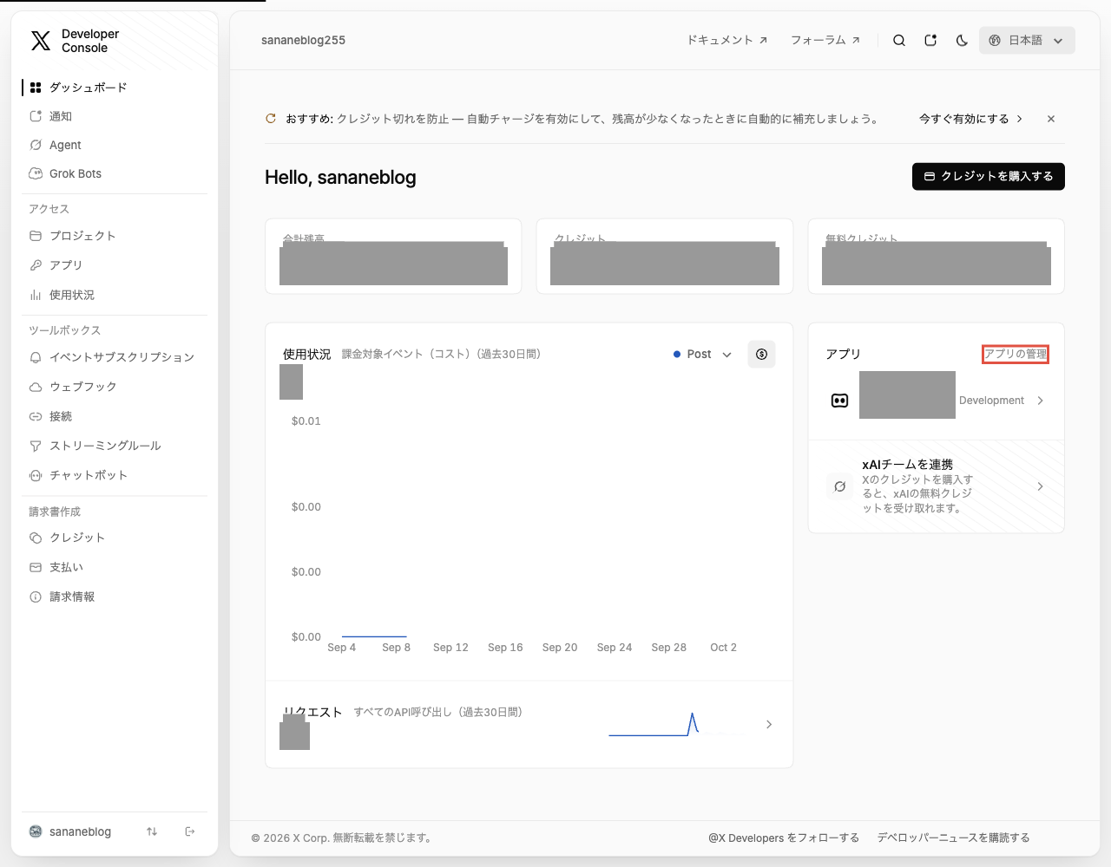Click the requests sparkline chart

[x=677, y=724]
